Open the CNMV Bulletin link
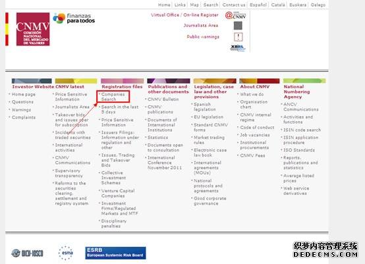Screen dimensions: 365x264 coord(163,99)
